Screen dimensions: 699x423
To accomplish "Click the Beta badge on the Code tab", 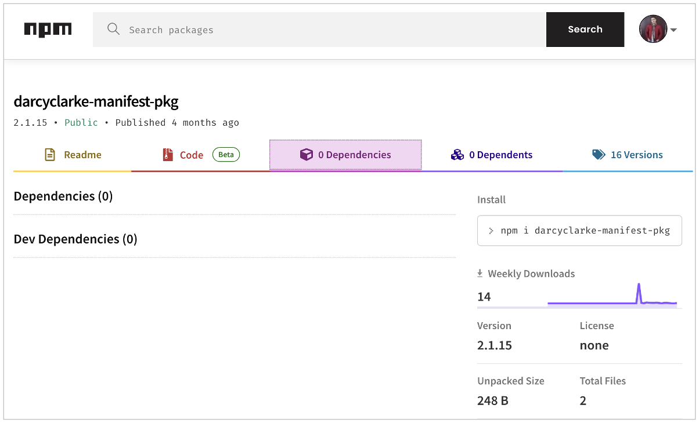I will click(226, 154).
